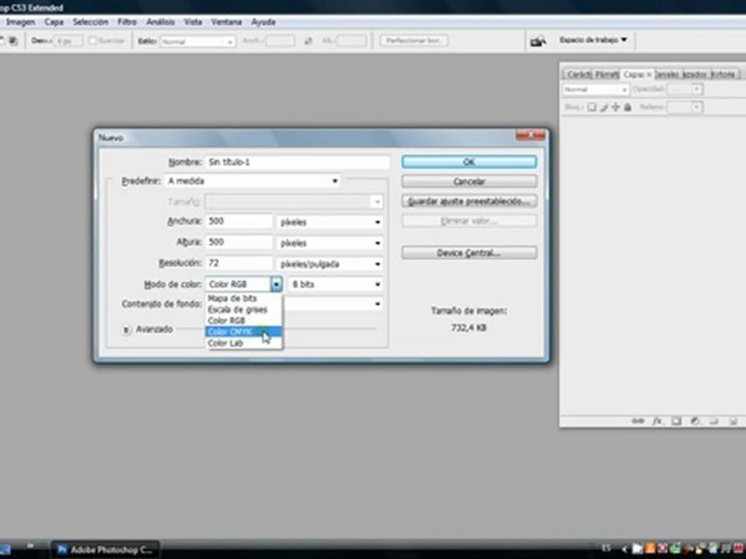Show hidden tray icons arrow

624,549
